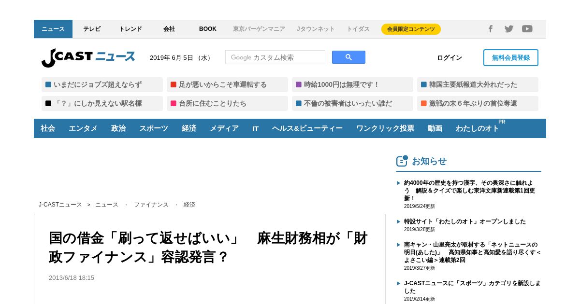Open the Twitter bird icon
580x304 pixels.
click(509, 29)
